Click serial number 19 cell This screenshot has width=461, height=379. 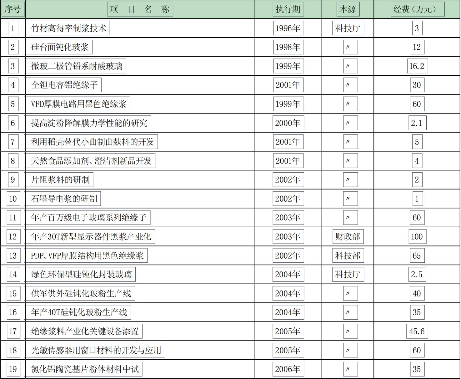click(13, 369)
